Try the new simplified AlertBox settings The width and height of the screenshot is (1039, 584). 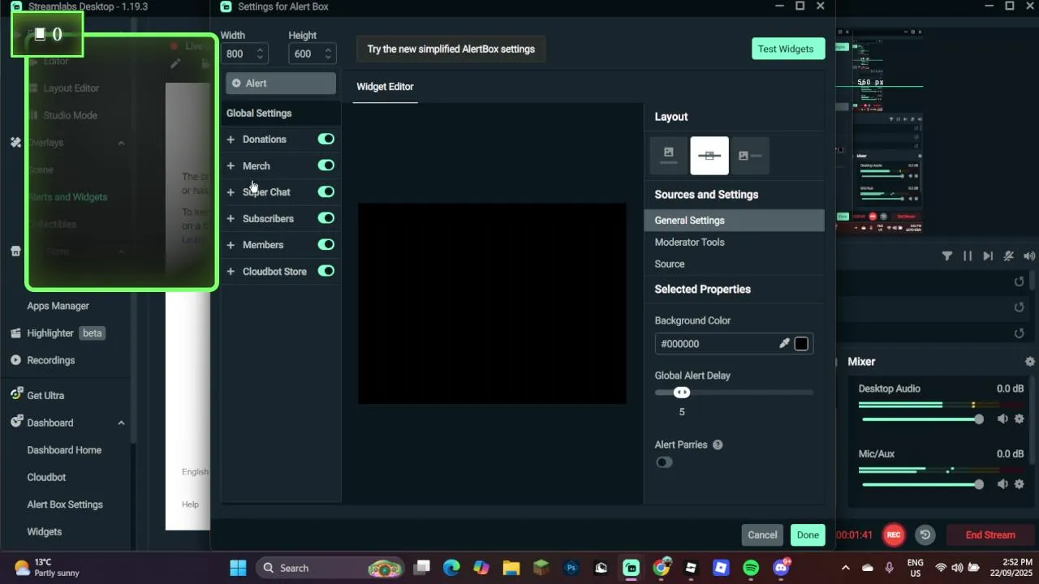(451, 49)
